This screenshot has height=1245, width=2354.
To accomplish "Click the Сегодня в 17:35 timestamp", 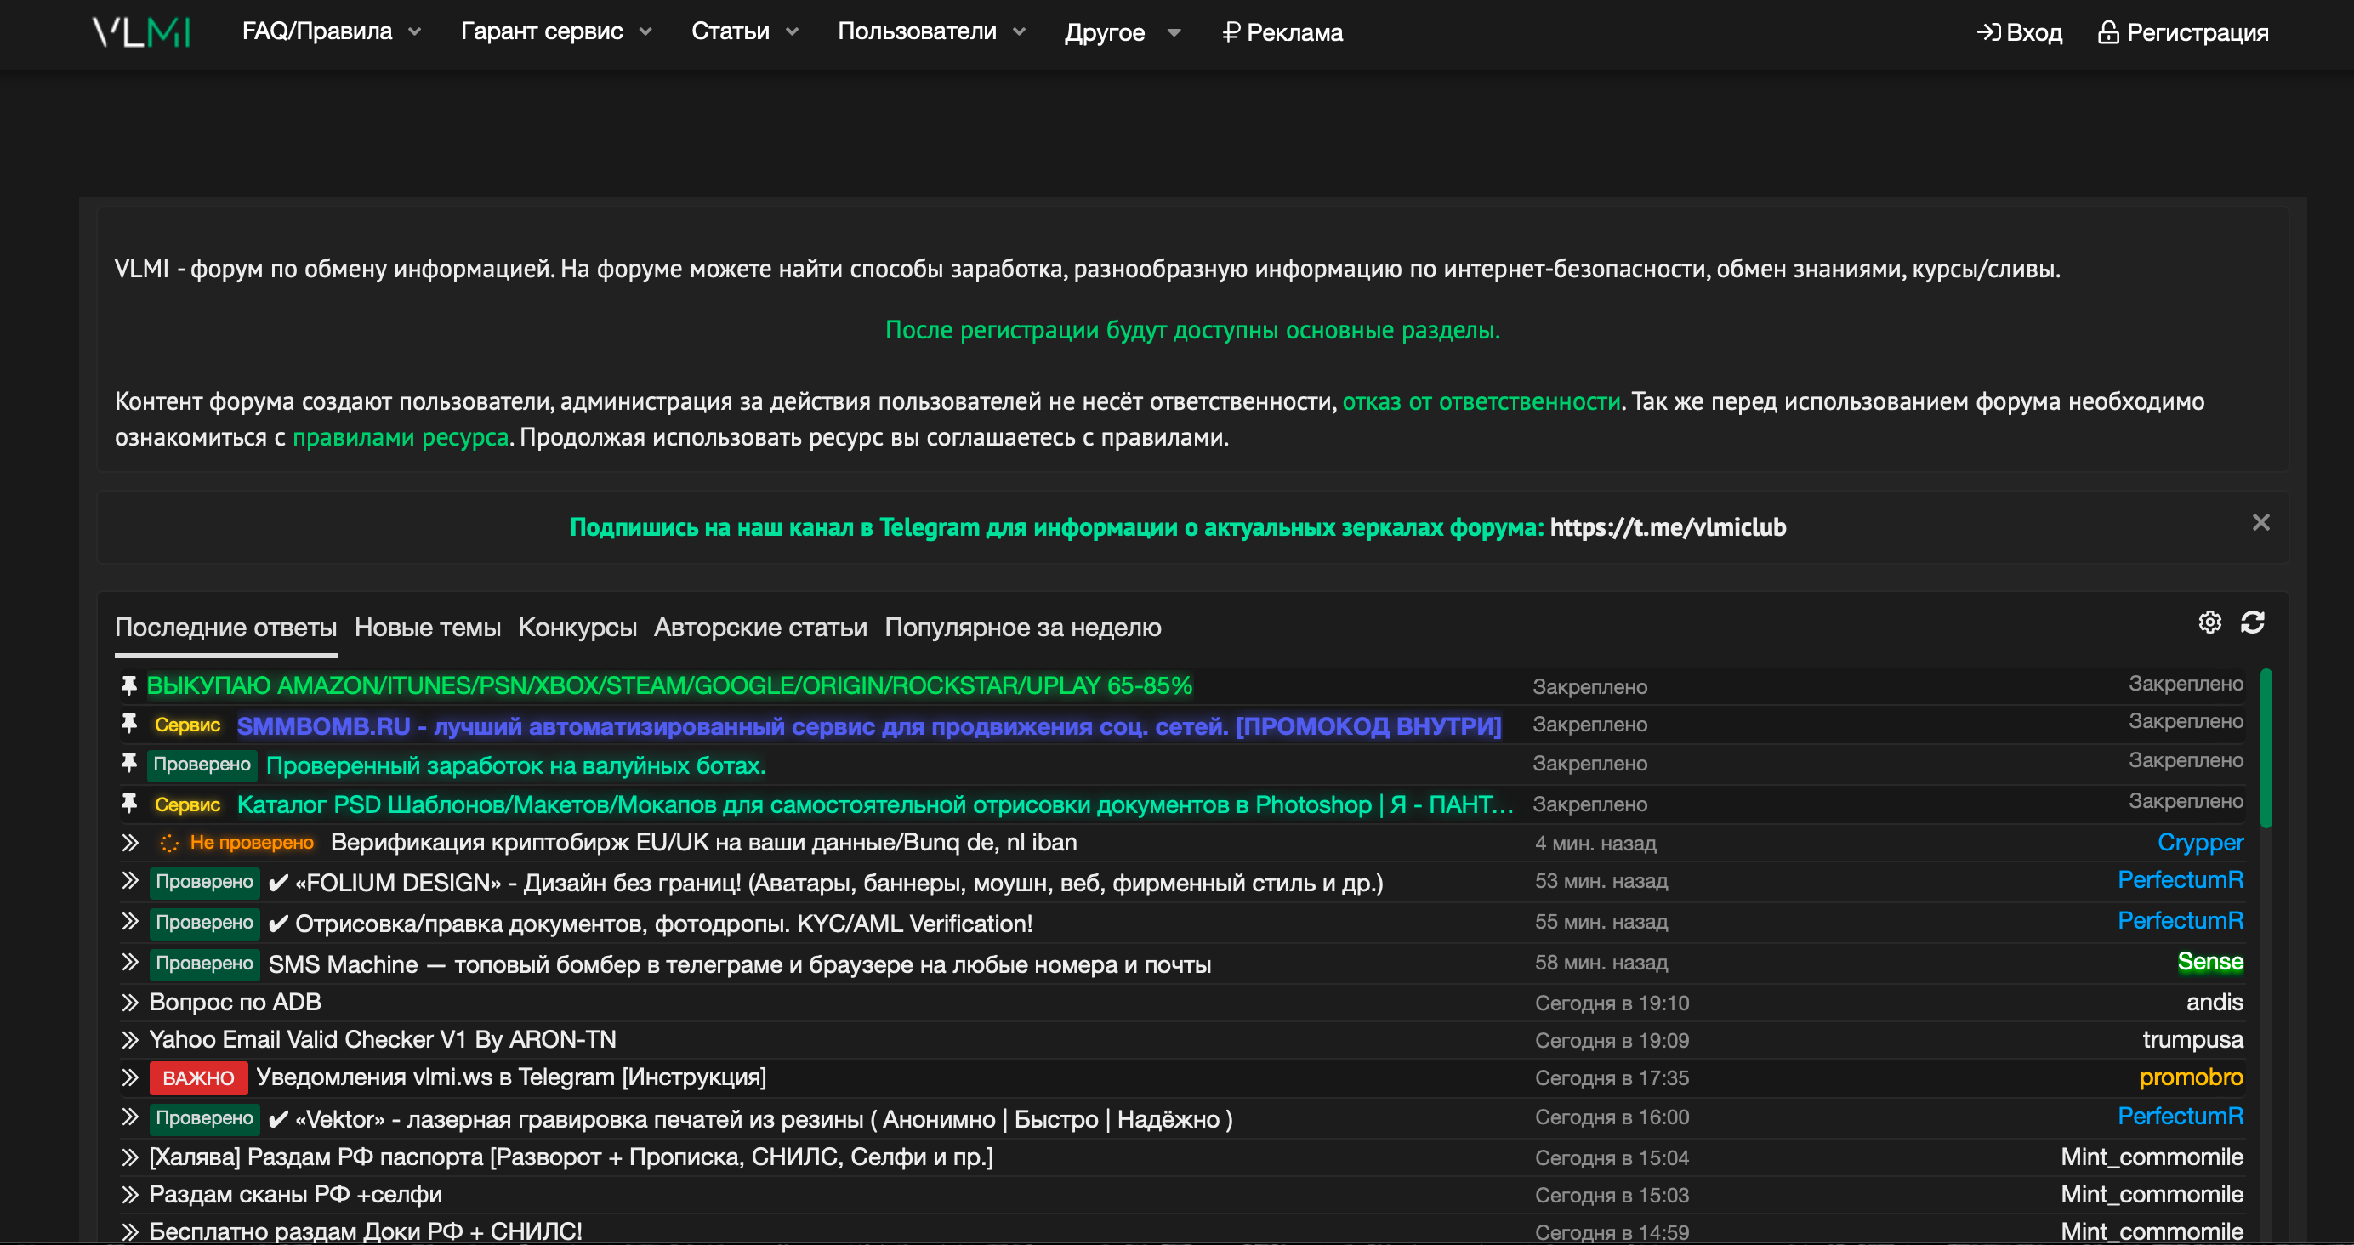I will (1612, 1078).
